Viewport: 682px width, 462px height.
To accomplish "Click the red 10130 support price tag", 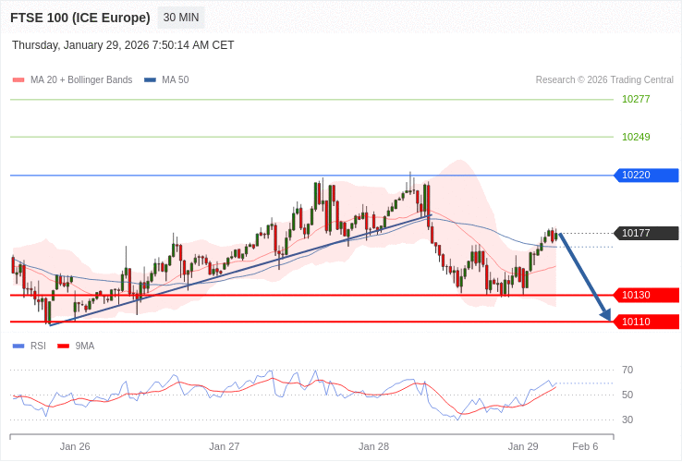I will click(646, 296).
